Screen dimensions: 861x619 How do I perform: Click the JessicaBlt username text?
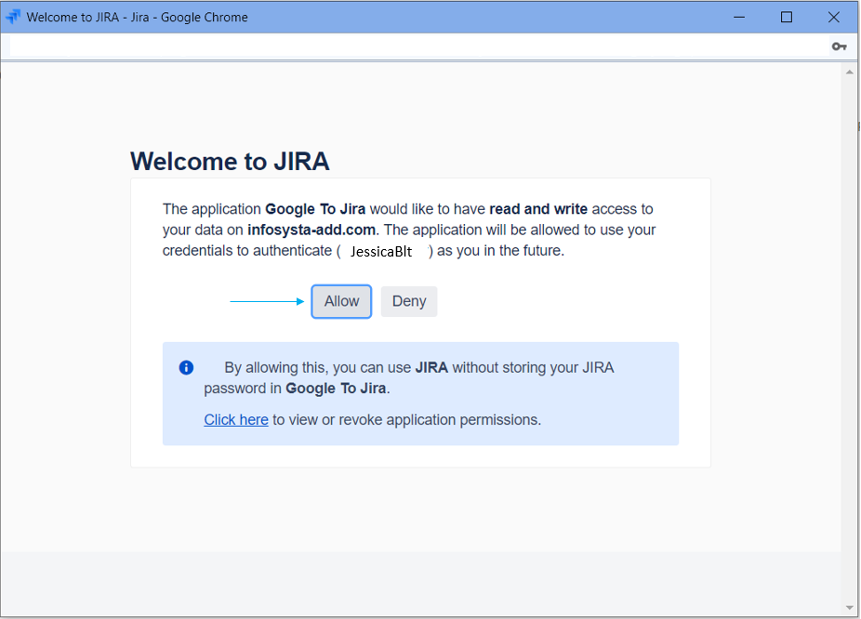(381, 251)
